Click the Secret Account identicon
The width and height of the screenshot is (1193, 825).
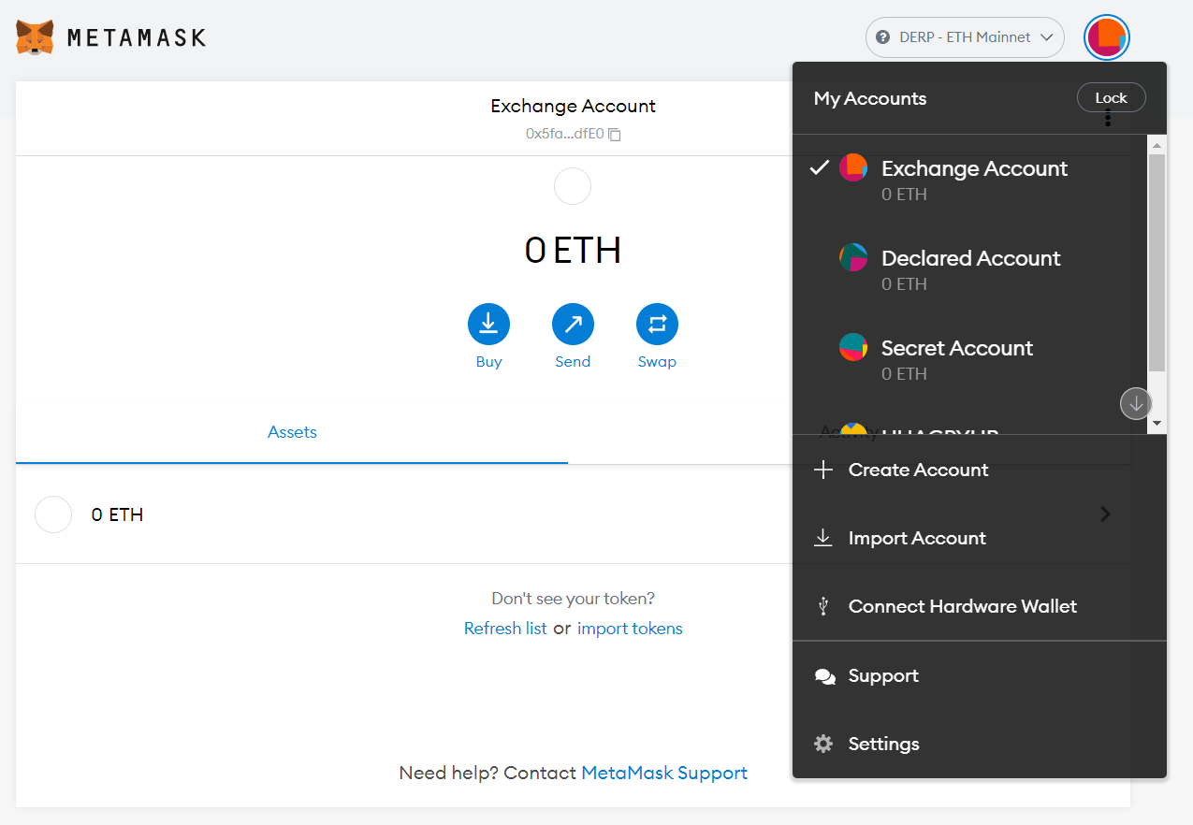point(853,347)
